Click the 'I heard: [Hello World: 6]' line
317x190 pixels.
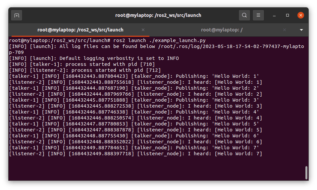coord(135,142)
